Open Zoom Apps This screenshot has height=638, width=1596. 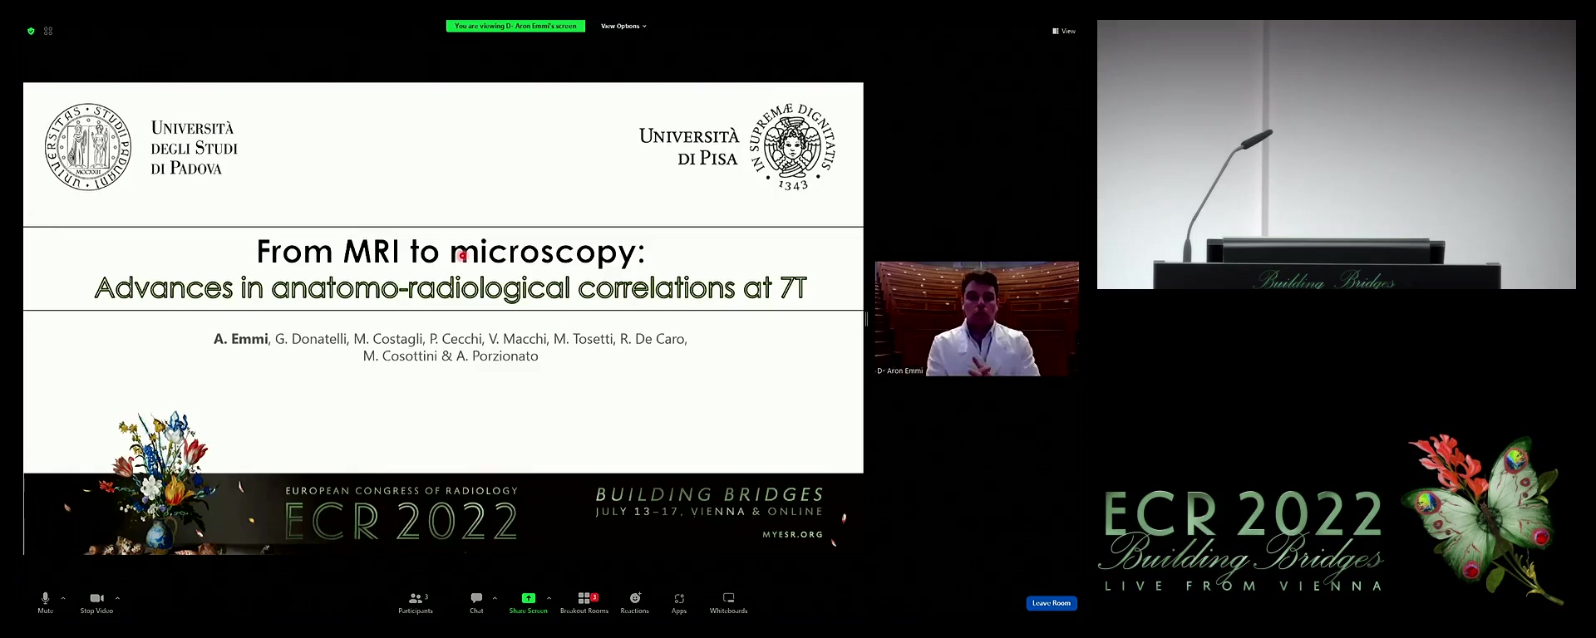pos(679,603)
